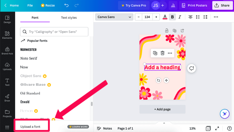Open the text color picker

pos(165,17)
